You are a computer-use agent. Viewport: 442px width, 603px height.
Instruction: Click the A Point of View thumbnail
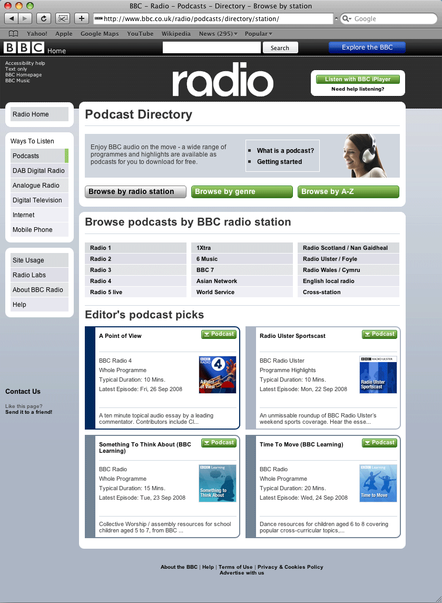(217, 375)
